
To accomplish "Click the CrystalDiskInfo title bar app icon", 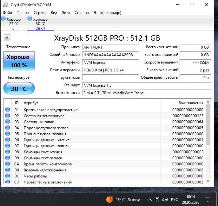I will pos(6,4).
